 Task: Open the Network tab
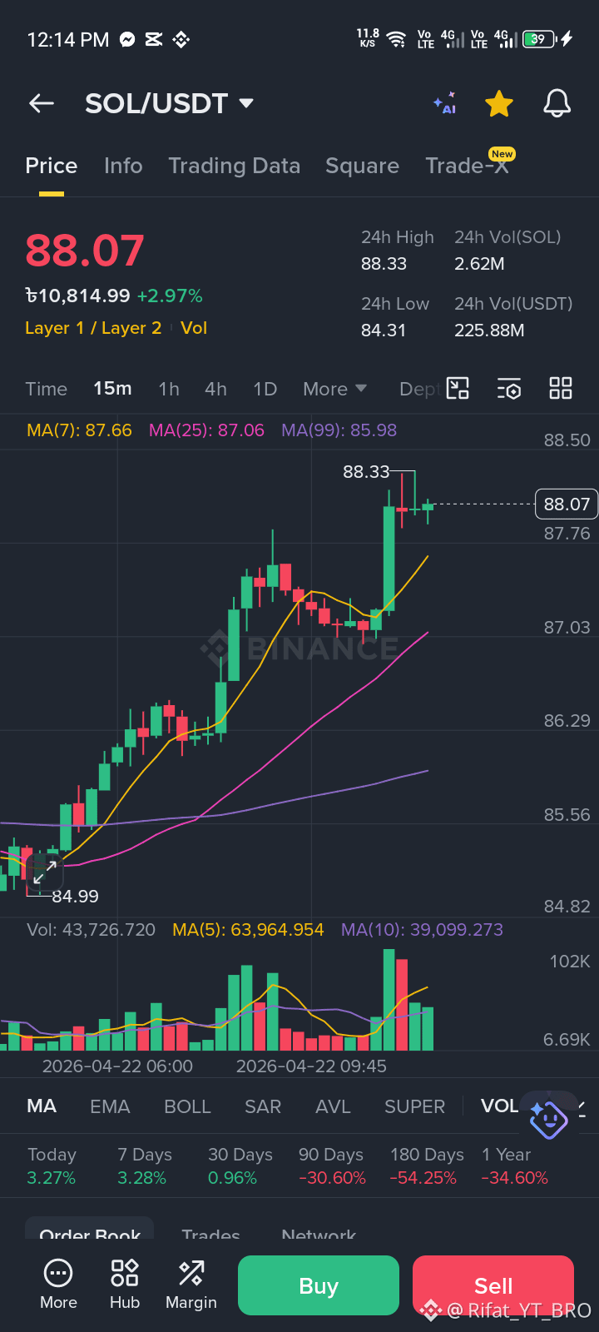[319, 1234]
